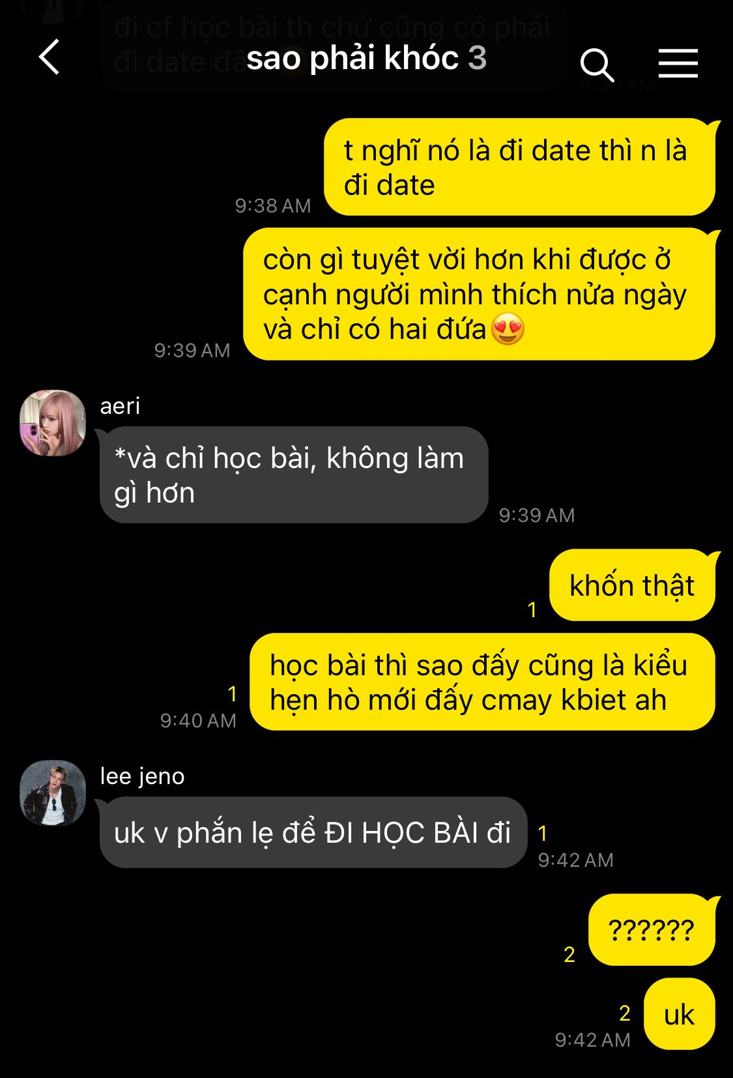Viewport: 733px width, 1078px height.
Task: Open aeri's profile picture
Action: tap(53, 423)
